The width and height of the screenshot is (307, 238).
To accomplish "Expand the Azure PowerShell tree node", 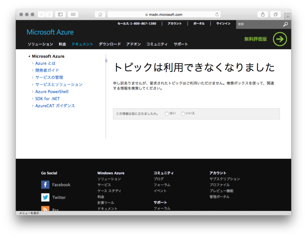I will tap(33, 92).
